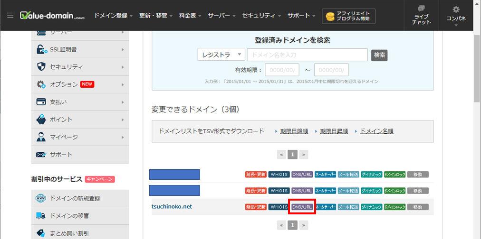Sort by 期限日昇順 link
This screenshot has width=481, height=239.
[334, 131]
